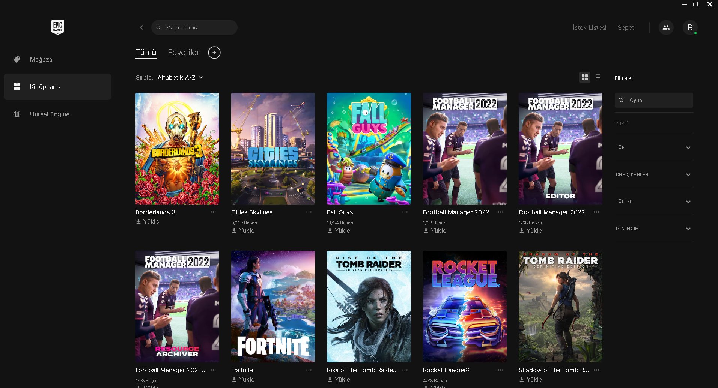718x388 pixels.
Task: Restore down the launcher window
Action: pos(695,5)
